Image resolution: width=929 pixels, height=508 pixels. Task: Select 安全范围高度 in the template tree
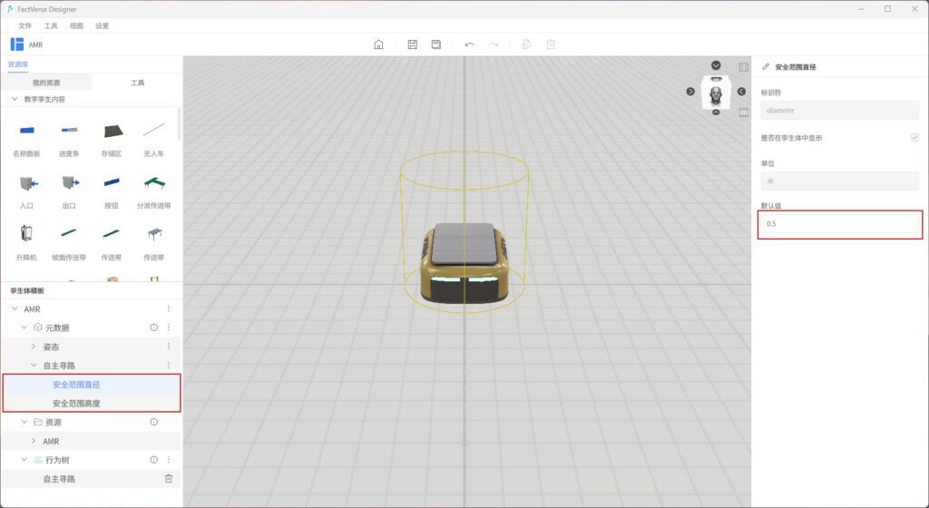[76, 403]
